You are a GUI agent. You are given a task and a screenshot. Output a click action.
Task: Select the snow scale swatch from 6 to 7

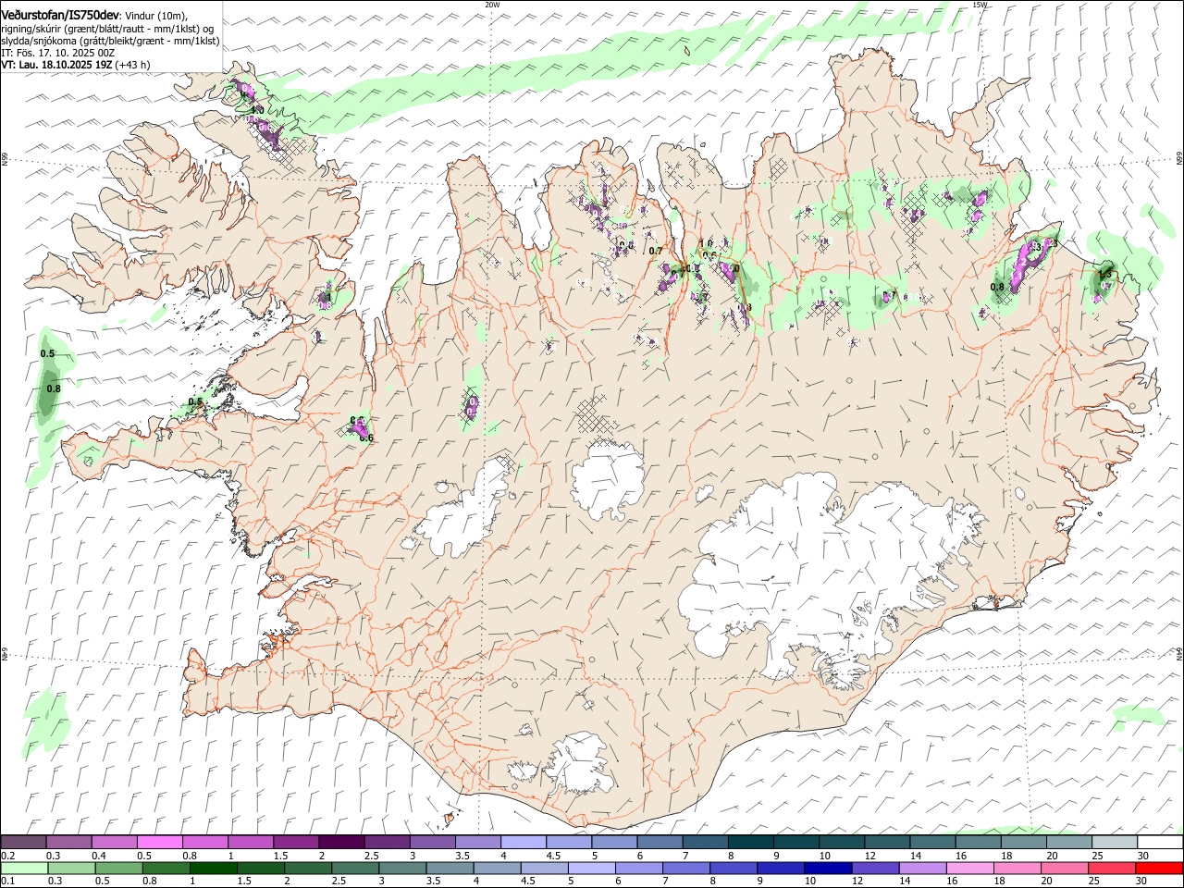click(x=660, y=843)
